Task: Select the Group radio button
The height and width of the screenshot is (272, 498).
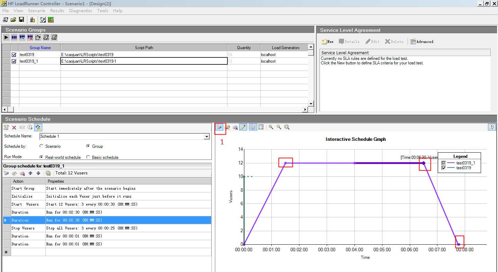Action: pos(88,146)
